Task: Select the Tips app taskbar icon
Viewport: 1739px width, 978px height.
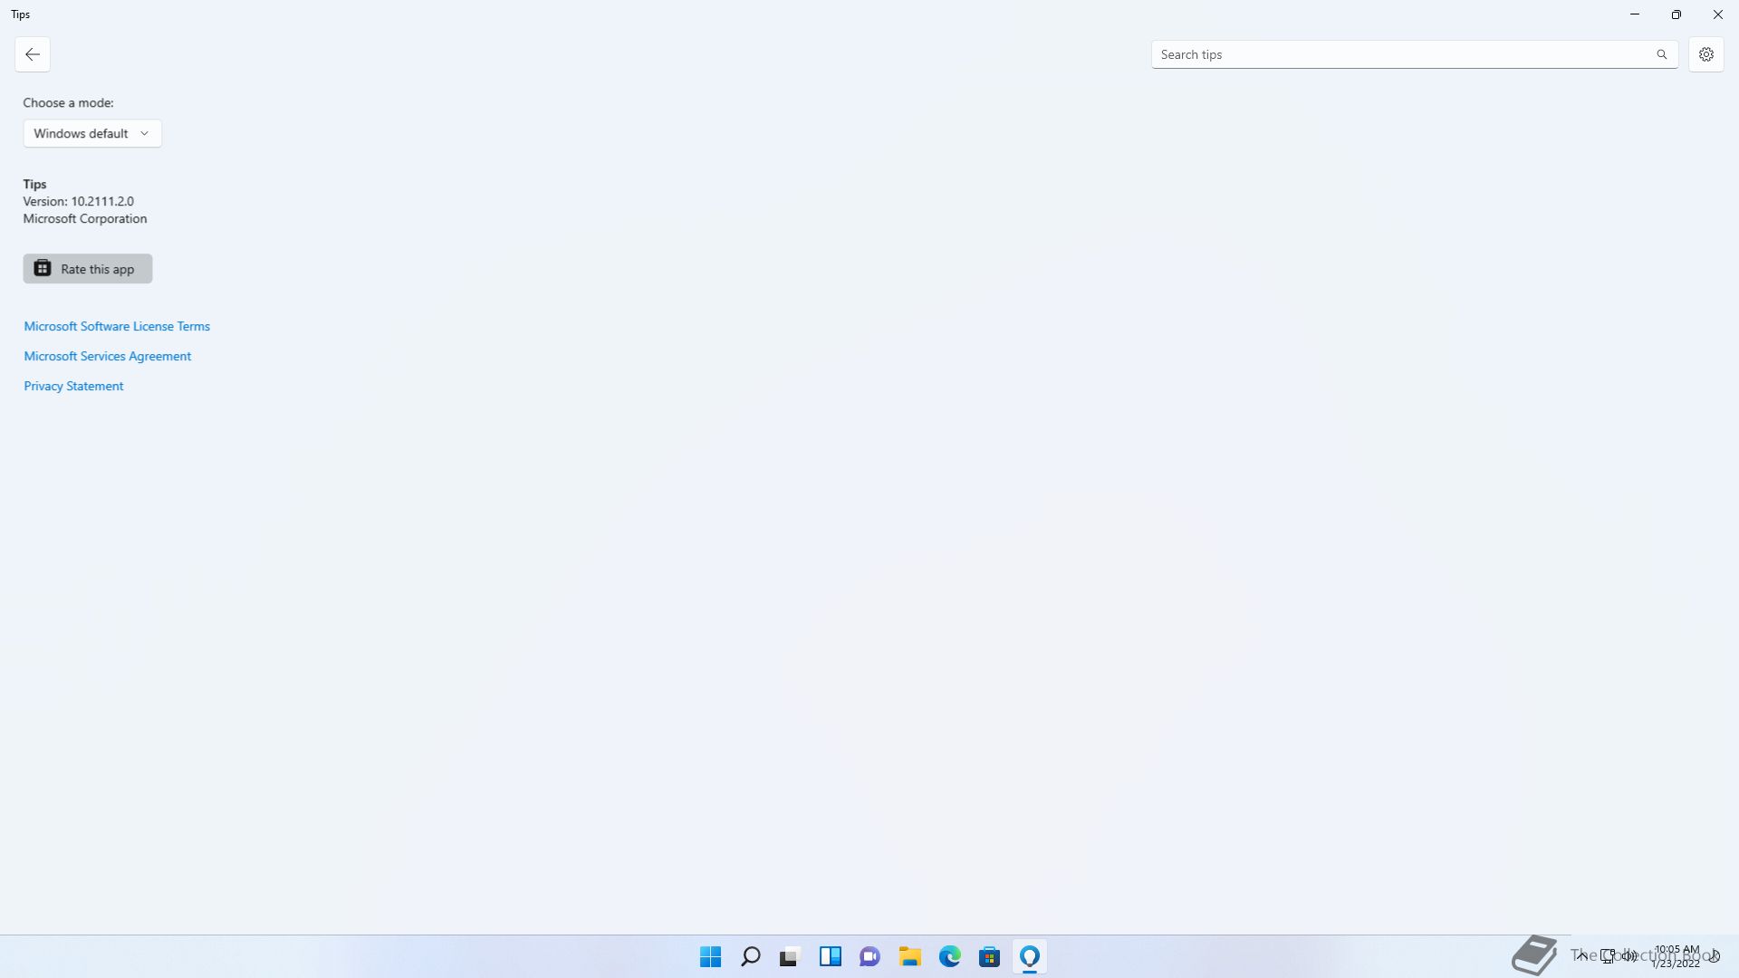Action: (1030, 956)
